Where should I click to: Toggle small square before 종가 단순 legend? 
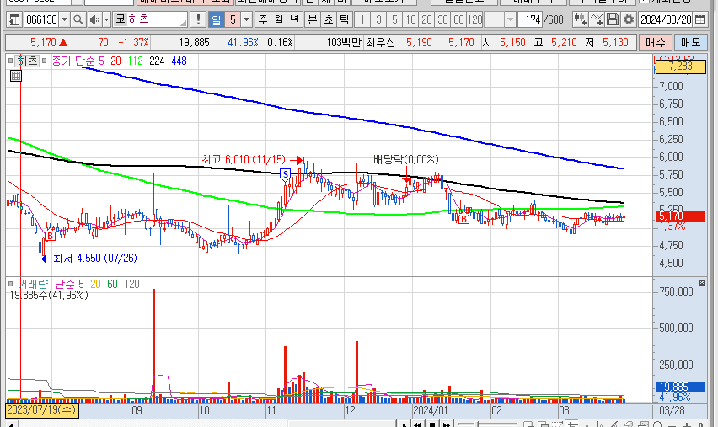(x=45, y=61)
